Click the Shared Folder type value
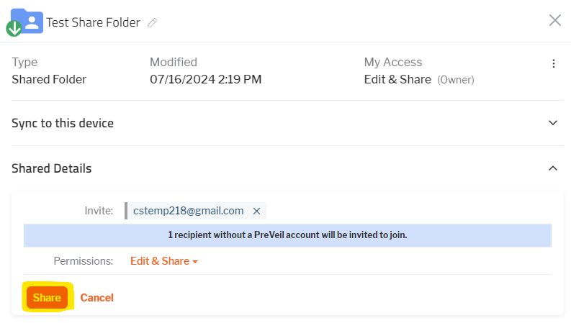 click(49, 79)
